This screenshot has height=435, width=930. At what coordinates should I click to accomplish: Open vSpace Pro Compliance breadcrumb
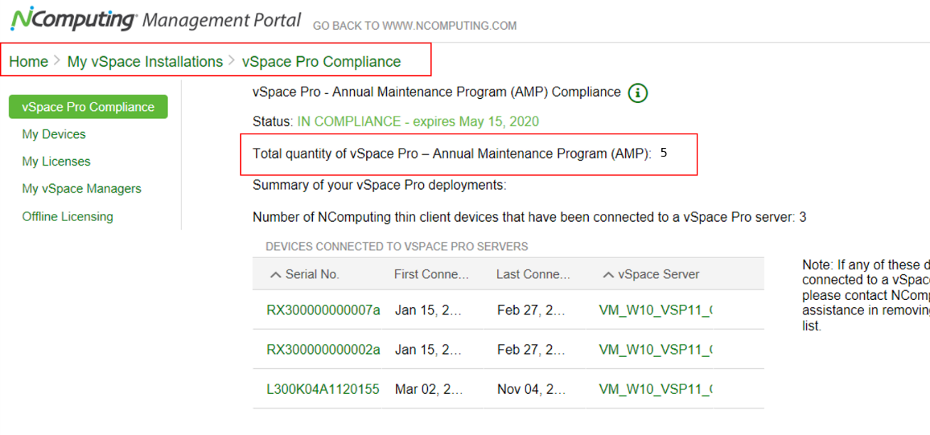[x=321, y=62]
